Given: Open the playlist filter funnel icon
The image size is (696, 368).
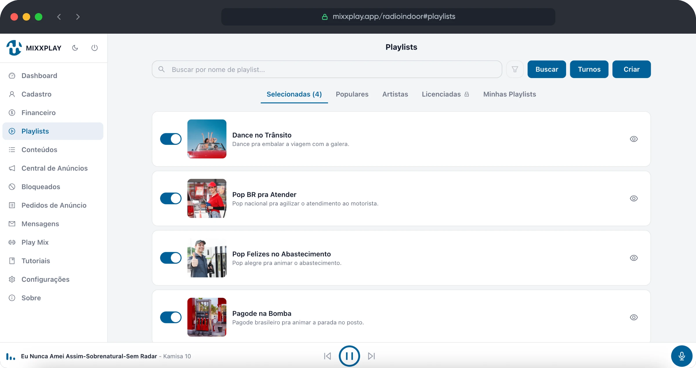Looking at the screenshot, I should point(515,69).
